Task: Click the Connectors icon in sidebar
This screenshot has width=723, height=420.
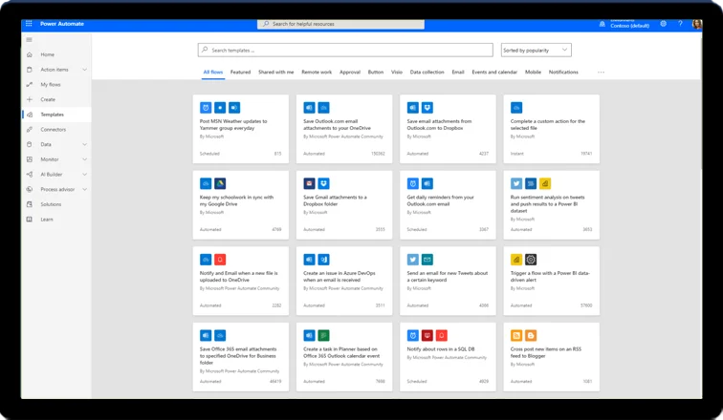Action: point(30,129)
